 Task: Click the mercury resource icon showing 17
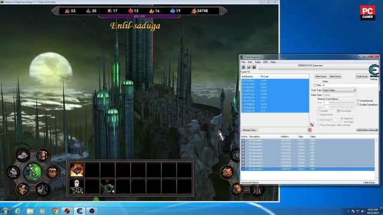coord(110,11)
